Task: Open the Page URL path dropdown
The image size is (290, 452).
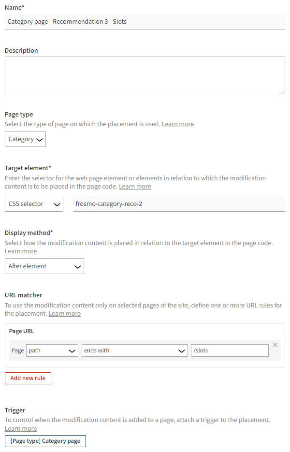Action: [52, 350]
